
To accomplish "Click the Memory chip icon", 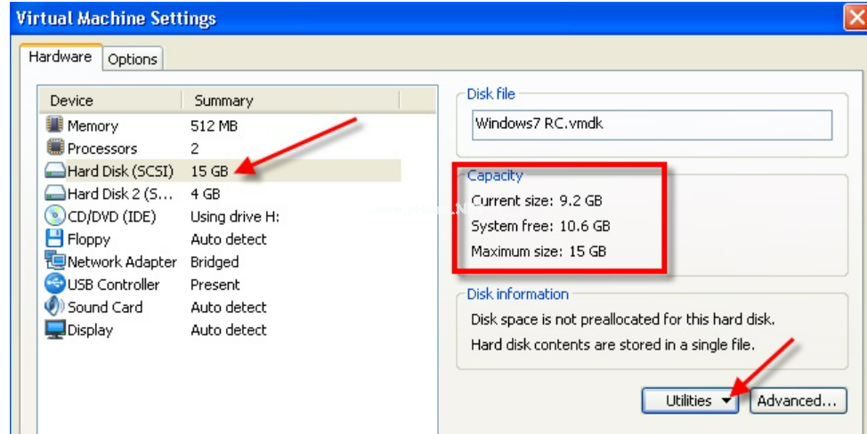I will (x=55, y=125).
